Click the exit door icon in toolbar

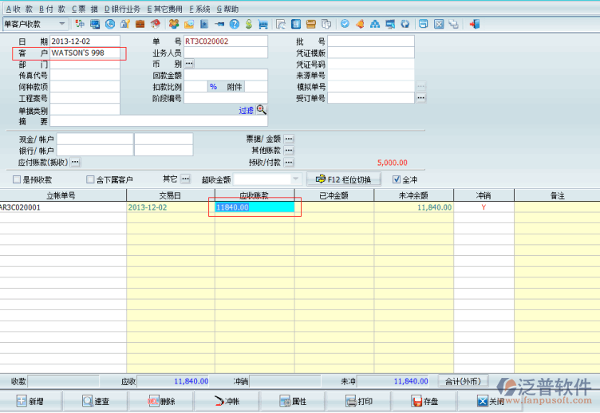click(x=474, y=24)
